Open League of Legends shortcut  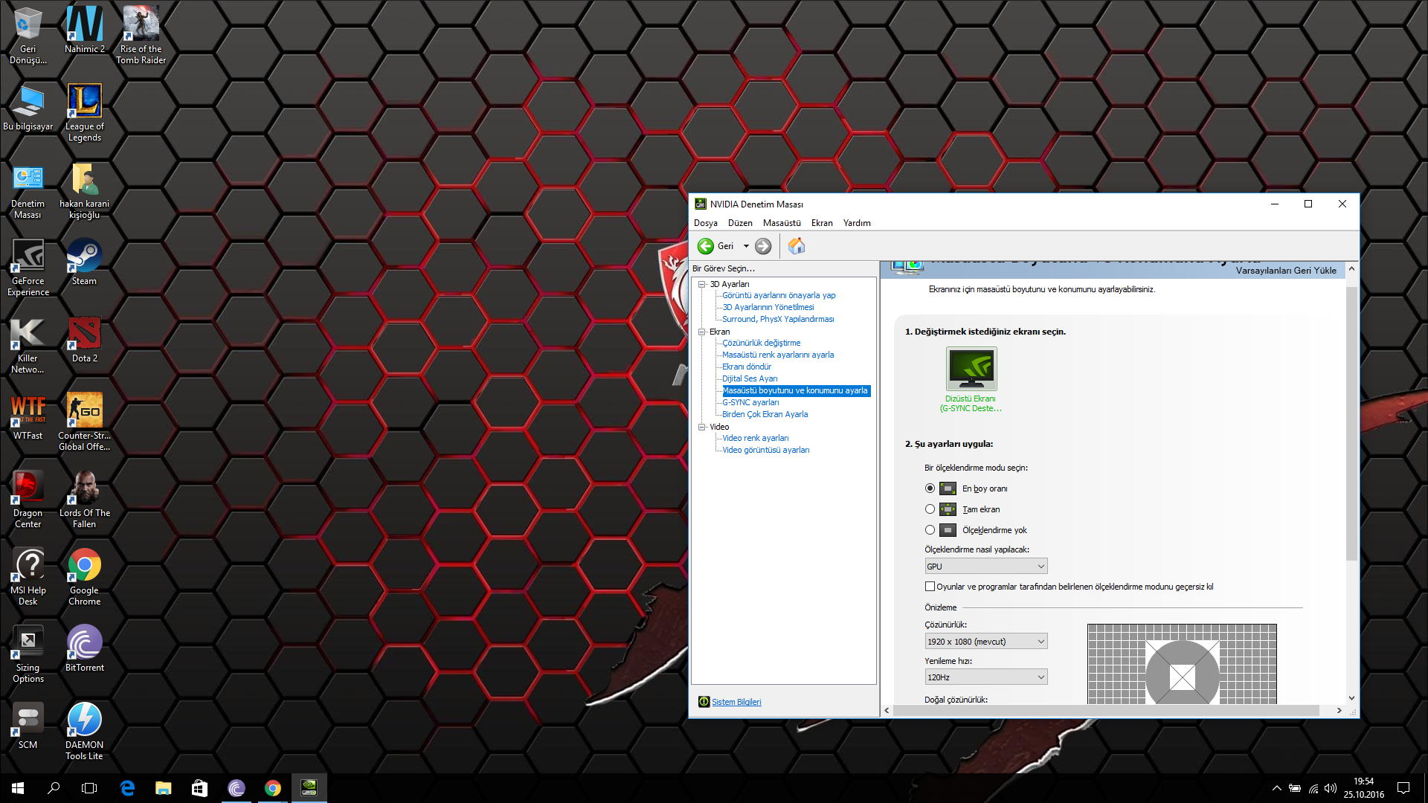pyautogui.click(x=84, y=112)
